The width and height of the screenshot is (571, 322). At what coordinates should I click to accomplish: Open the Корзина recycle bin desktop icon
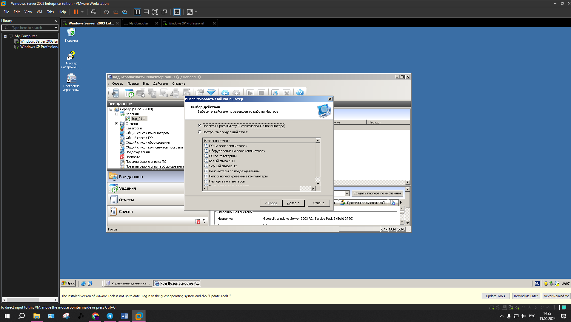[71, 35]
